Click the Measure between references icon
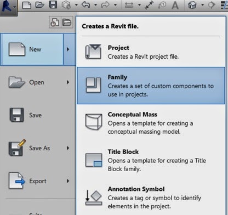 (129, 5)
